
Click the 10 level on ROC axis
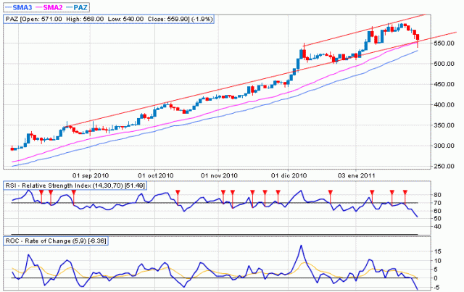(438, 261)
